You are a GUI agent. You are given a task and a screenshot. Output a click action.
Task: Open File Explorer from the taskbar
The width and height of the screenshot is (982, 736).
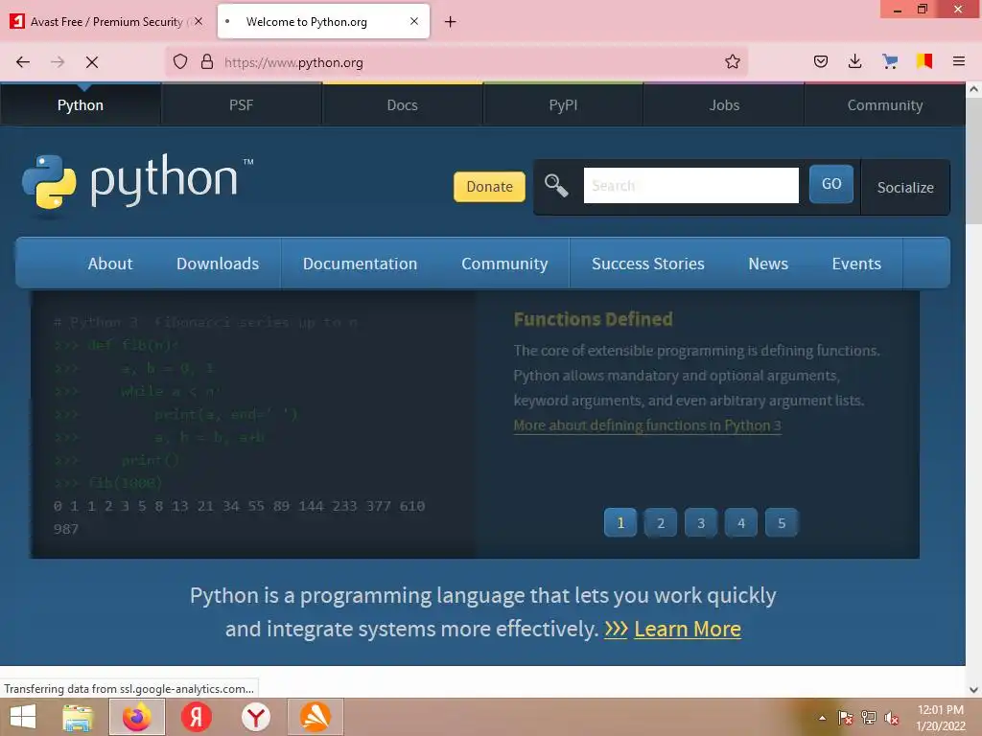[x=78, y=717]
